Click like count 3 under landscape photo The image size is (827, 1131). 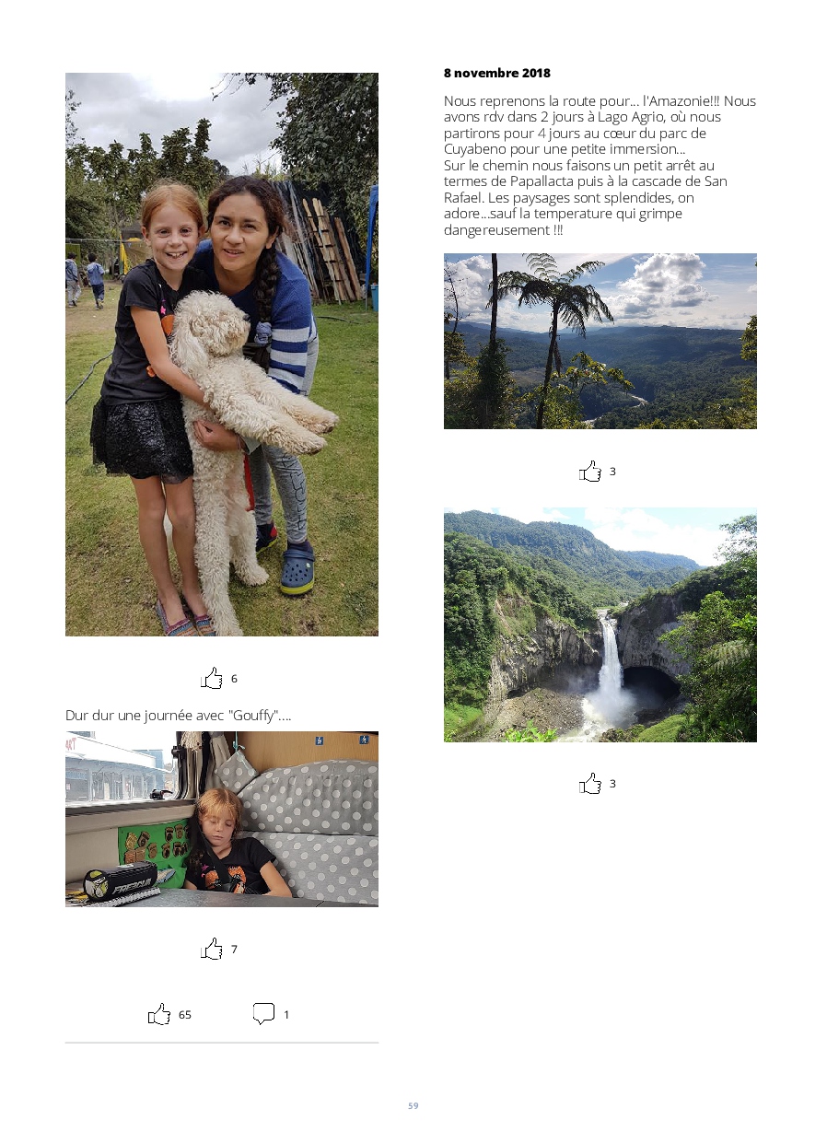[612, 472]
